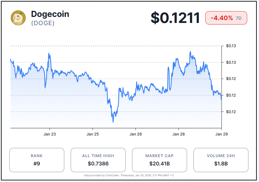Click the Dogecoin coin logo icon
This screenshot has width=259, height=182.
(18, 18)
